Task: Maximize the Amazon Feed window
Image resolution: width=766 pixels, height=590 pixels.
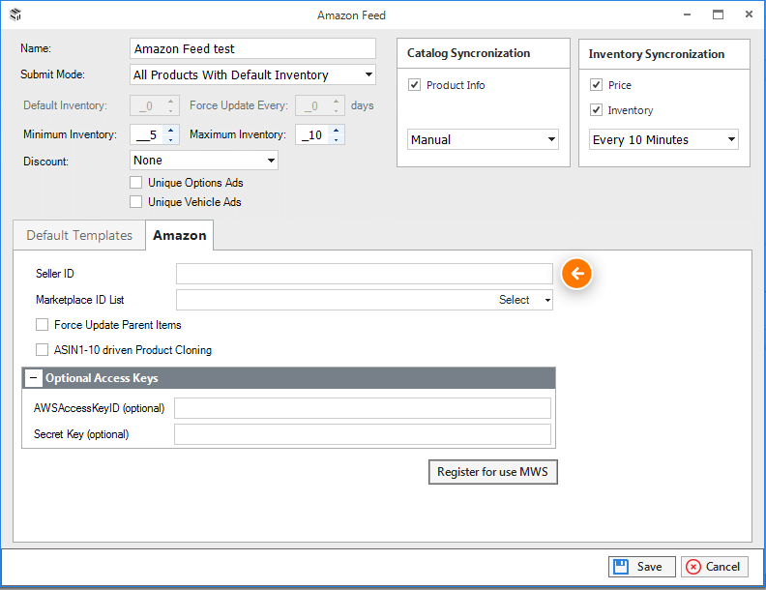Action: [x=718, y=15]
